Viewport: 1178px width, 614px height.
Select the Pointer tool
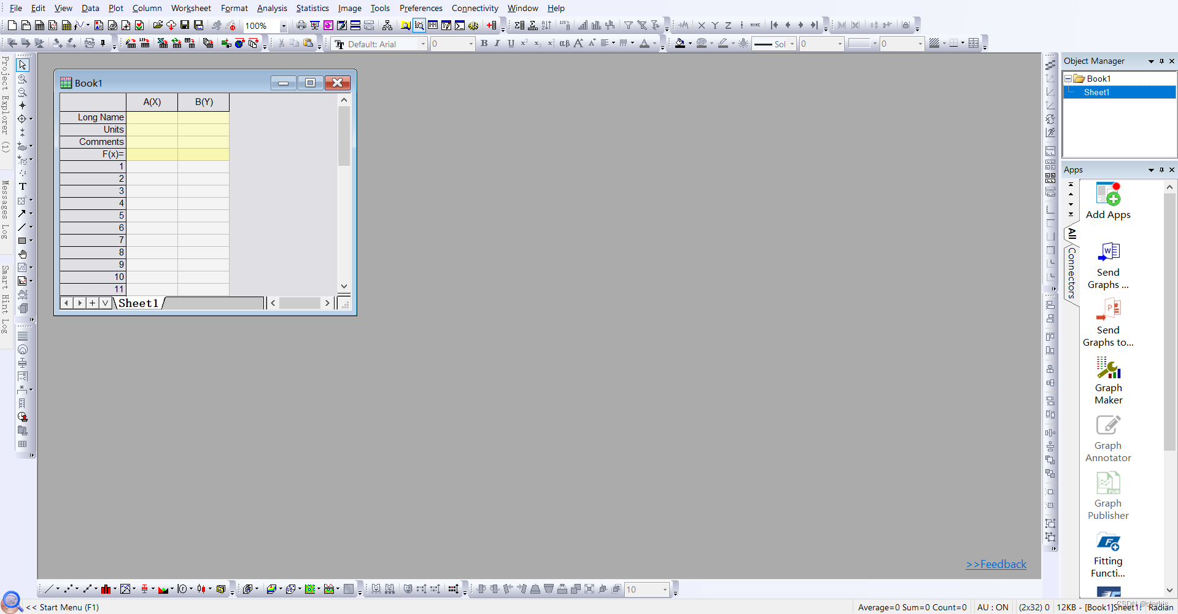click(x=23, y=65)
